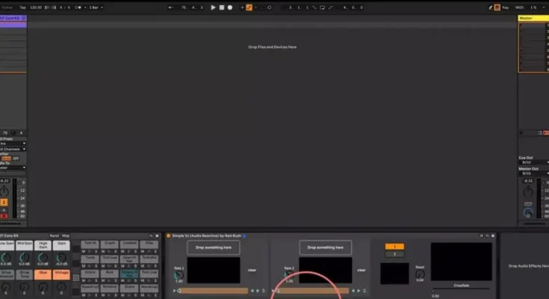549x299 pixels.
Task: Click the Master track headphone cue knob icon
Action: click(530, 212)
